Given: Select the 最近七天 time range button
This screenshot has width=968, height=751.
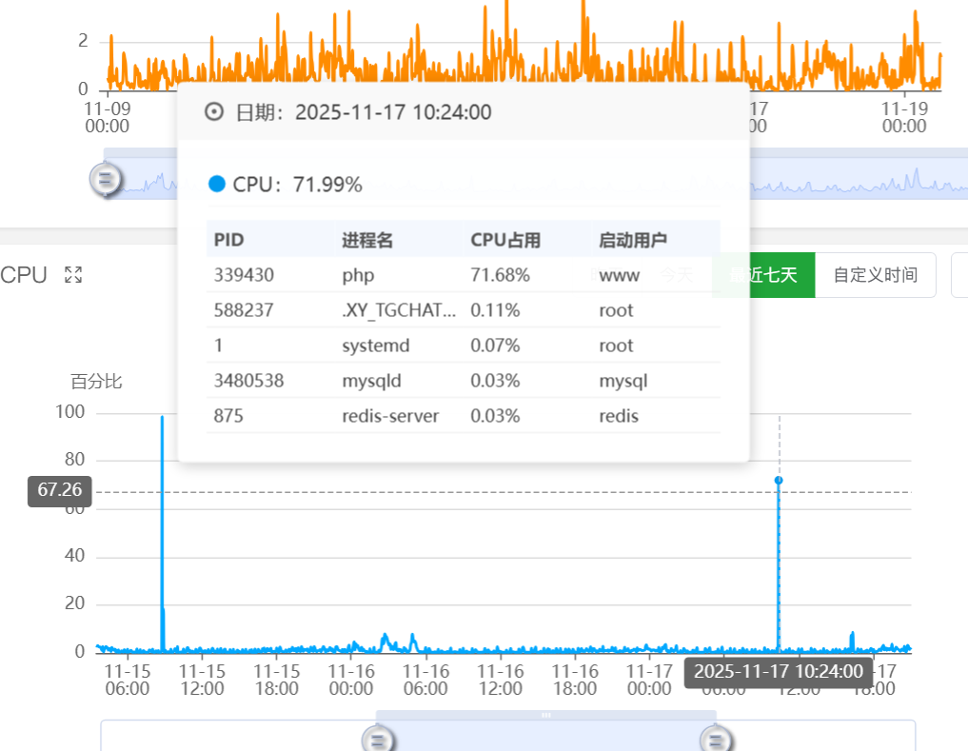Looking at the screenshot, I should click(x=762, y=275).
